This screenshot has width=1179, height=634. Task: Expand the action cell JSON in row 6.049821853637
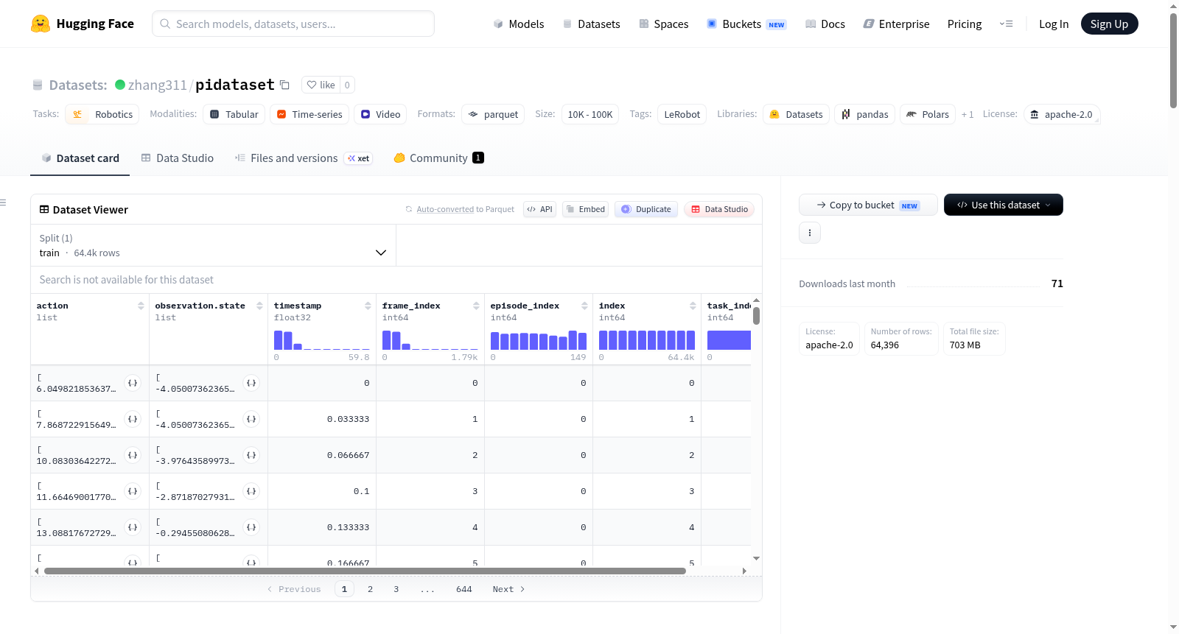tap(133, 383)
